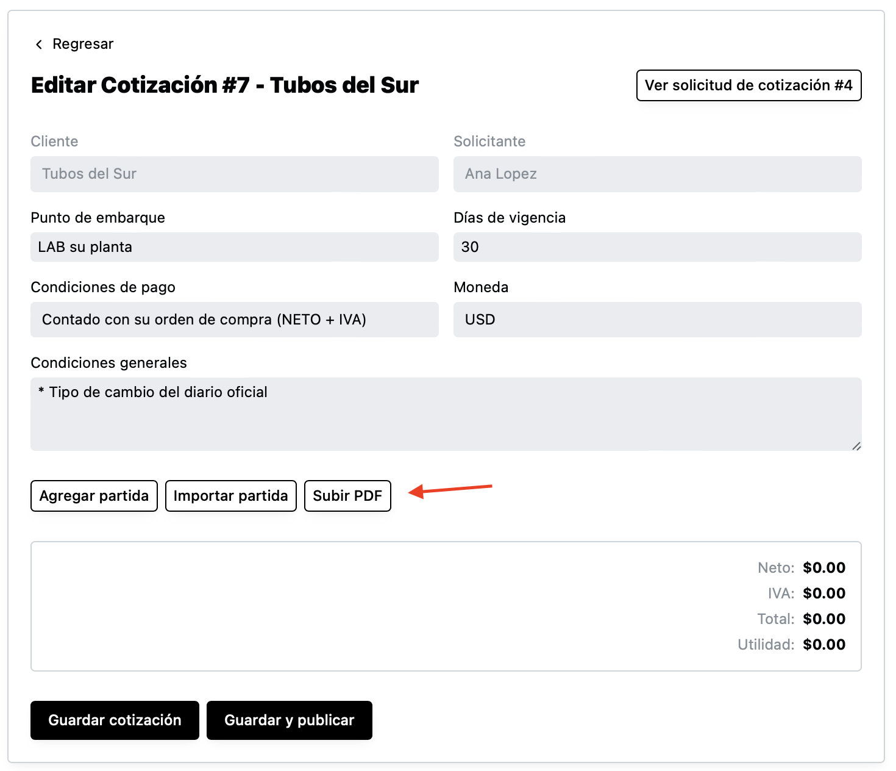Click the Subir PDF button
Screen dimensions: 896x771
coord(347,496)
